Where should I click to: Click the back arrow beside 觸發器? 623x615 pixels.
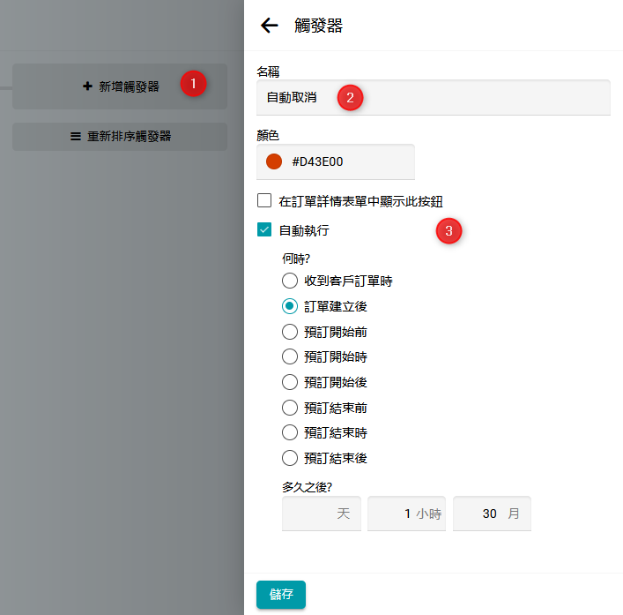270,26
